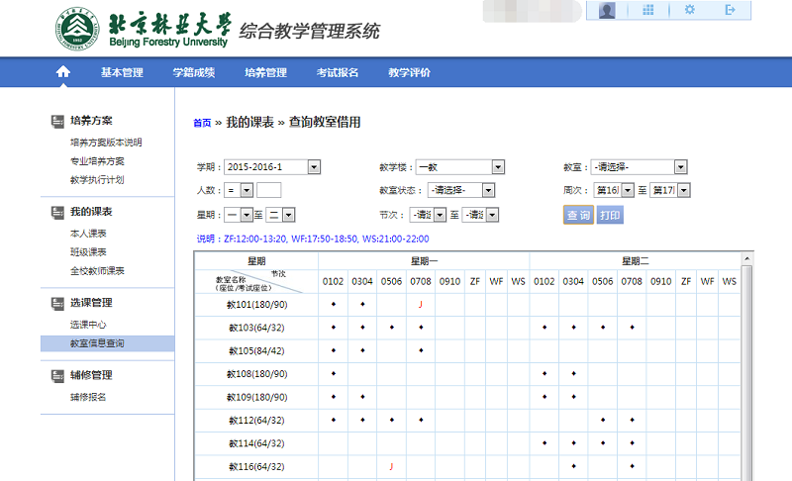Viewport: 792px width, 481px height.
Task: Open the settings gear icon at top
Action: click(x=689, y=10)
